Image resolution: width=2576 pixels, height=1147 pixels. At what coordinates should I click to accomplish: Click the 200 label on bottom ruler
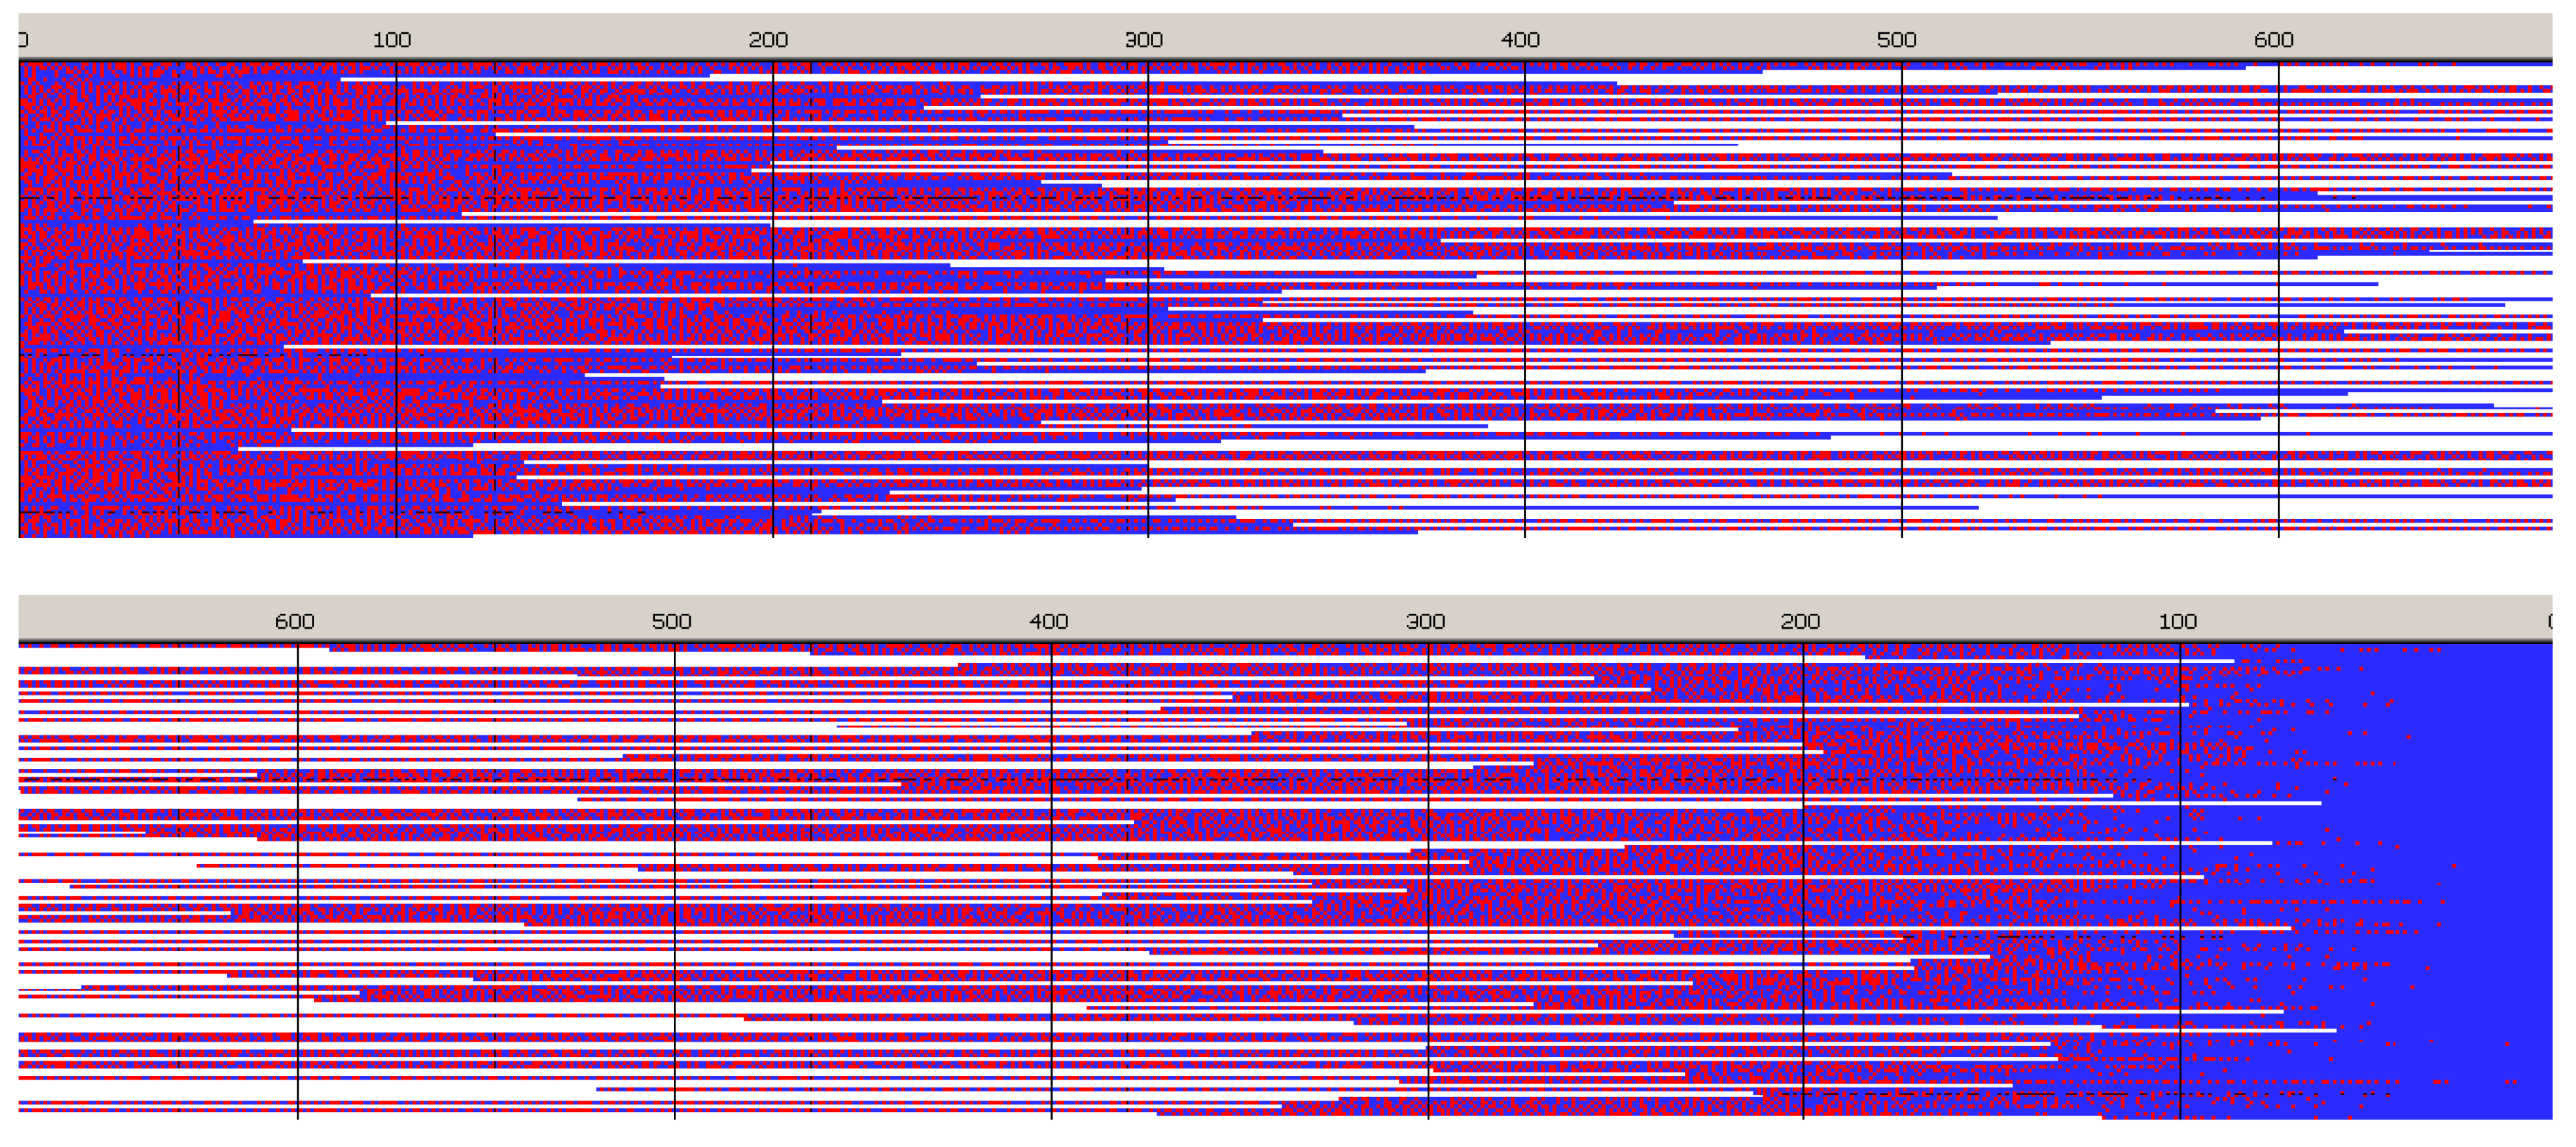tap(1800, 621)
